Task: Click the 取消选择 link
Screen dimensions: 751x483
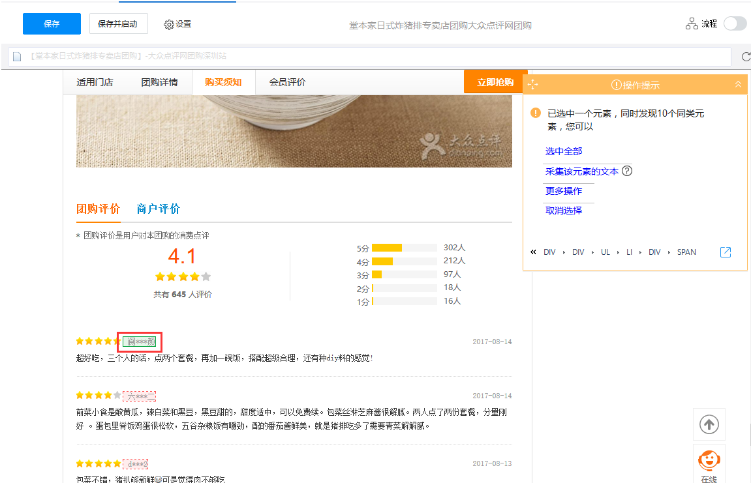Action: 564,211
